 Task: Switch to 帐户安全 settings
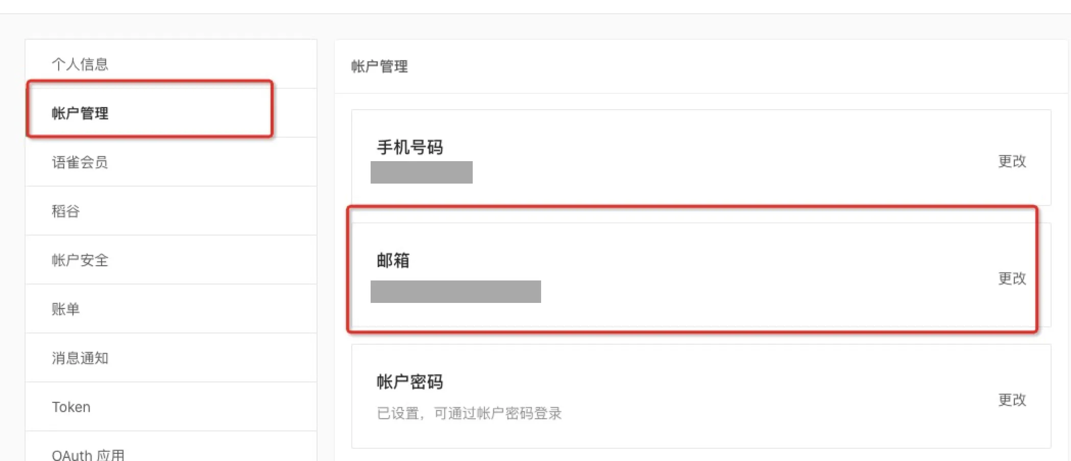pyautogui.click(x=80, y=260)
